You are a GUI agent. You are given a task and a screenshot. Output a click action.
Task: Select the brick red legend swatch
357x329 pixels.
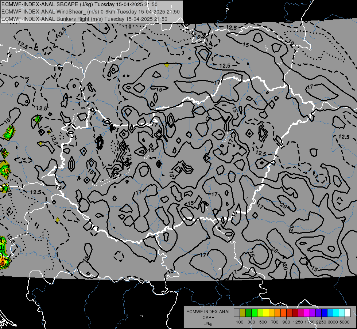click(x=290, y=313)
